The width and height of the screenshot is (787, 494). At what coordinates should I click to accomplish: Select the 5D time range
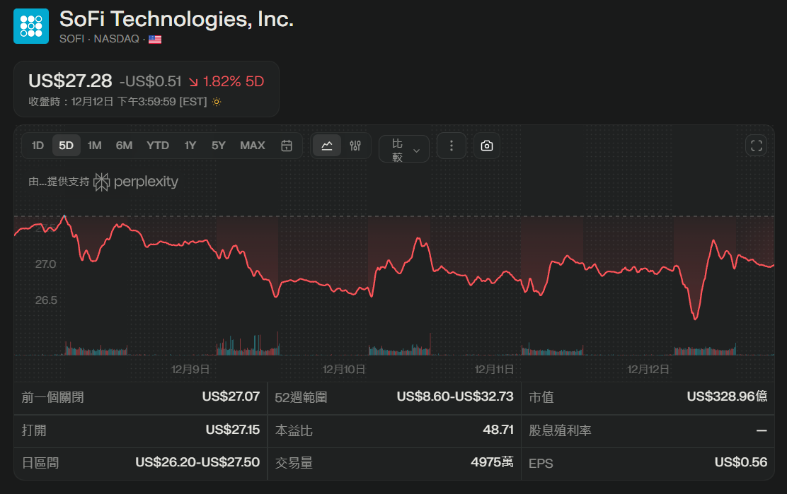(x=67, y=146)
